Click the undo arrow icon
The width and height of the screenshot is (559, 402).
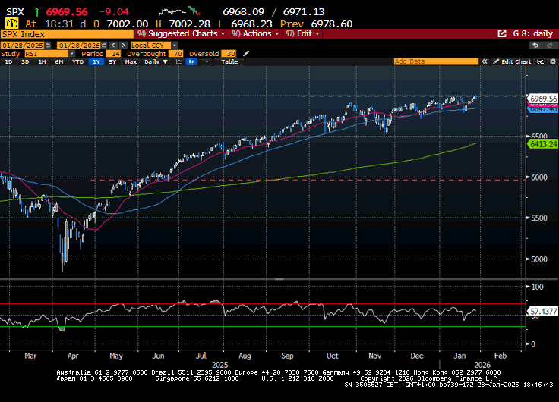pos(535,45)
